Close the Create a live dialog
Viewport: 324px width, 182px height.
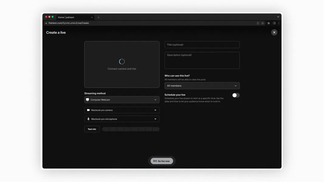pyautogui.click(x=274, y=32)
